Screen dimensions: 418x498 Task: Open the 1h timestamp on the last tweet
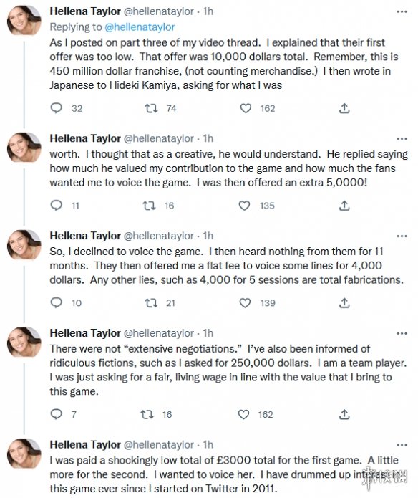tap(208, 445)
